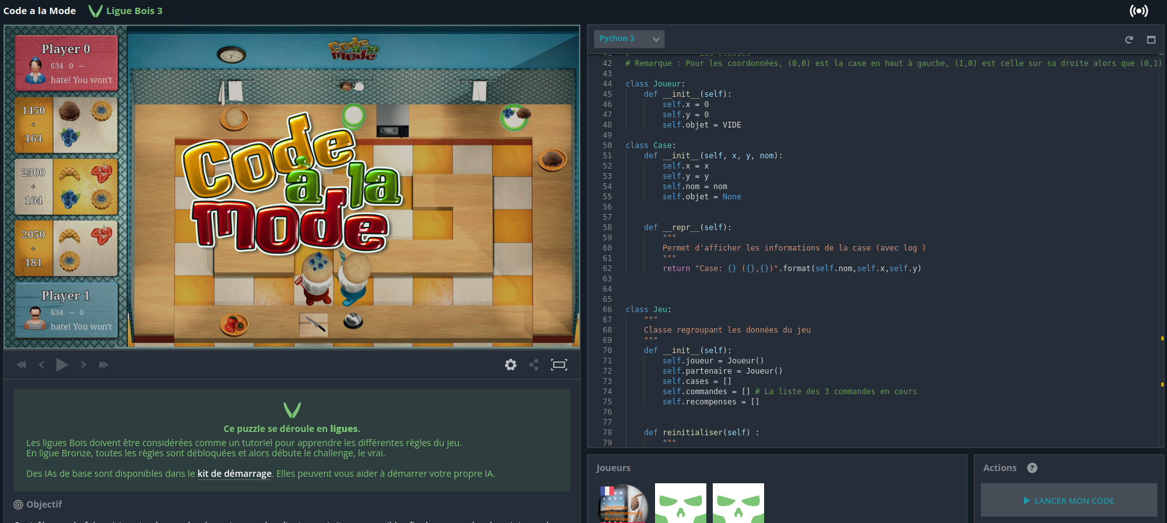Select the 1450 points order card
The width and height of the screenshot is (1167, 523).
66,124
